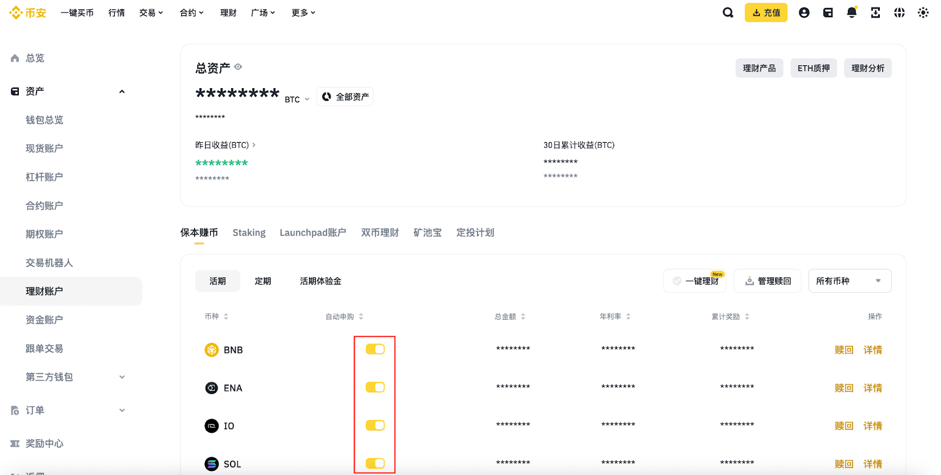Click the ENA coin icon
Image resolution: width=941 pixels, height=475 pixels.
point(212,388)
